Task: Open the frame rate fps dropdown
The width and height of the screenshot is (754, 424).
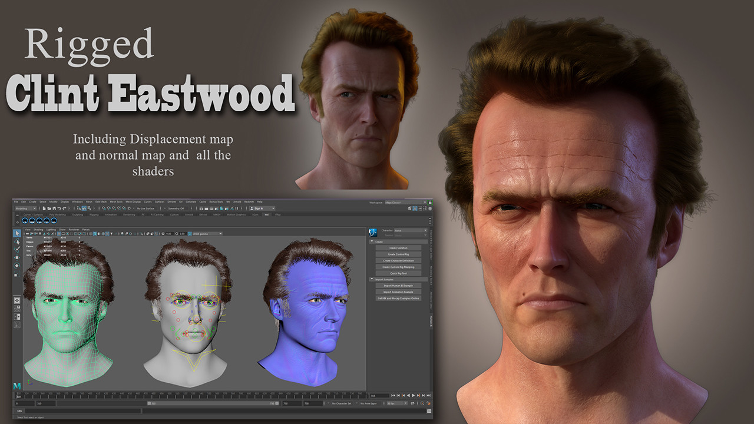Action: (398, 403)
